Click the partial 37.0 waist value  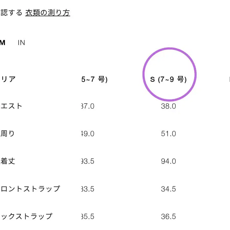(88, 106)
